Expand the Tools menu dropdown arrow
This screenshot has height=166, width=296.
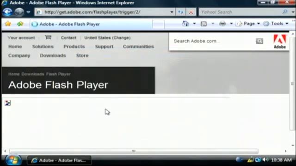(x=287, y=24)
